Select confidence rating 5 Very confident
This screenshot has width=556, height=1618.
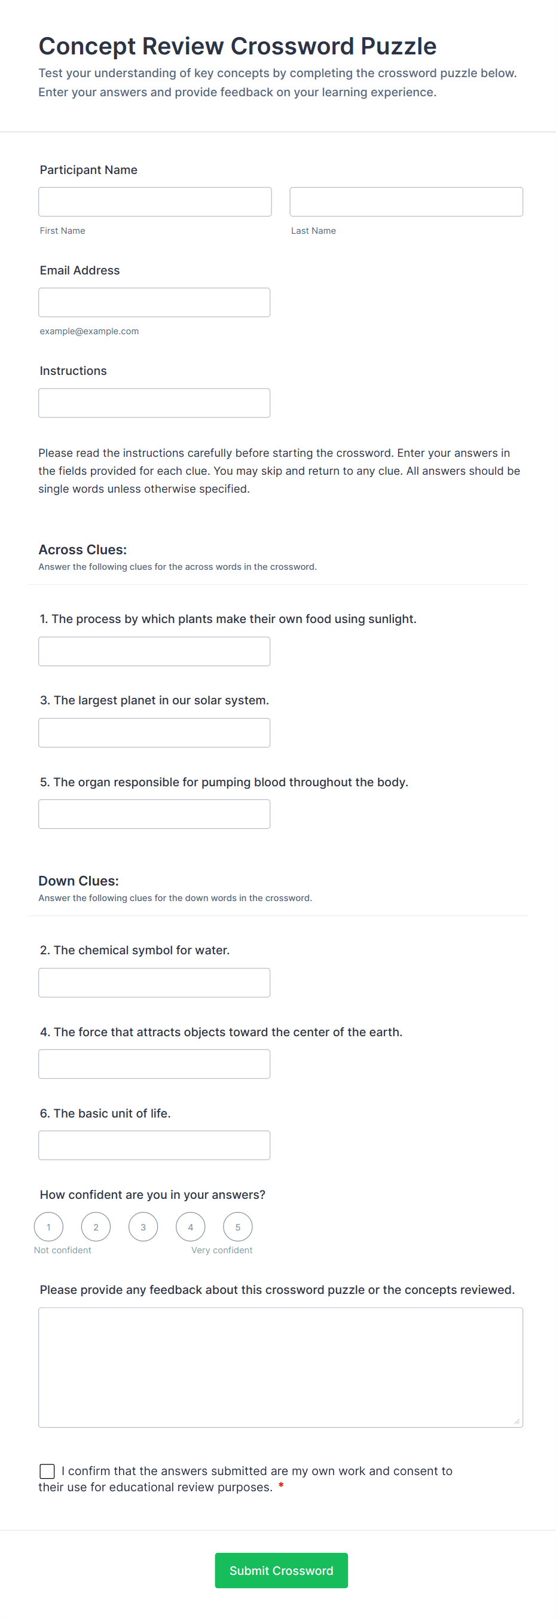pos(237,1227)
